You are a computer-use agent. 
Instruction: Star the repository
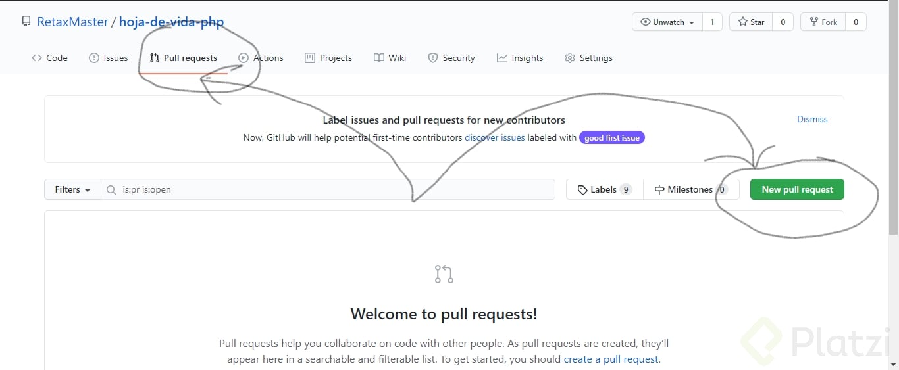pyautogui.click(x=751, y=22)
